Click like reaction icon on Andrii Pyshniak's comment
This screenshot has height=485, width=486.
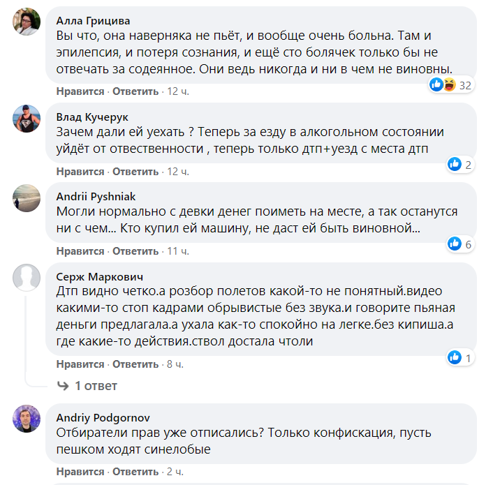tap(455, 244)
